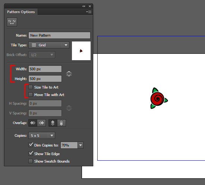Open the Pattern Options panel flyout menu
This screenshot has height=185, width=205.
point(89,12)
